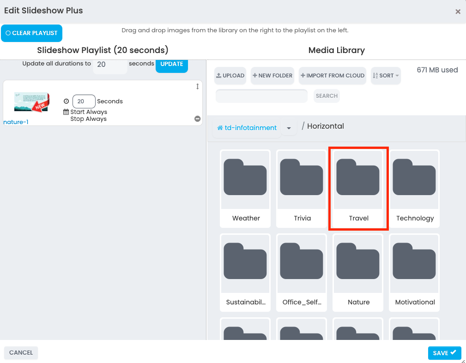Open the Sustainability folder
The image size is (466, 363).
[x=245, y=273]
